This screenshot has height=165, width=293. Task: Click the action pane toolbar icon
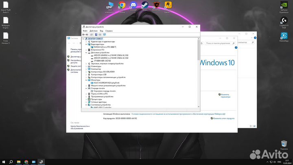[x=100, y=35]
